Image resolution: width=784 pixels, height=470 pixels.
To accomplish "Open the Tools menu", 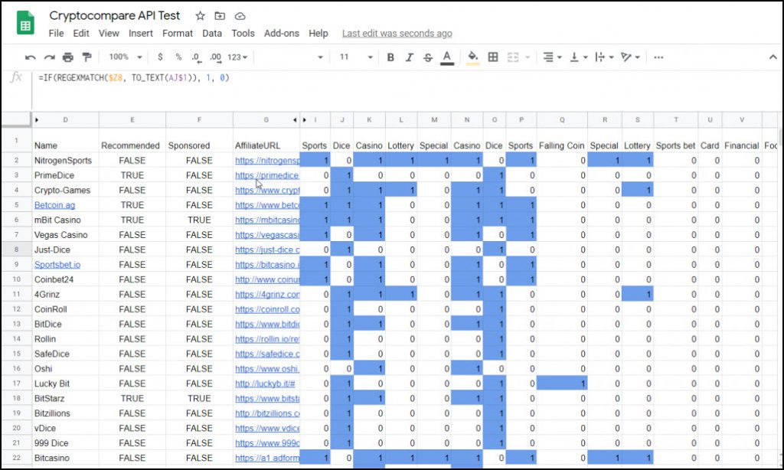I will (x=243, y=34).
